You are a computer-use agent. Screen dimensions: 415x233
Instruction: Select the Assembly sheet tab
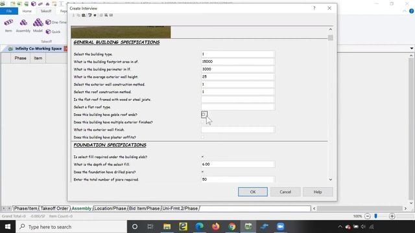point(82,208)
